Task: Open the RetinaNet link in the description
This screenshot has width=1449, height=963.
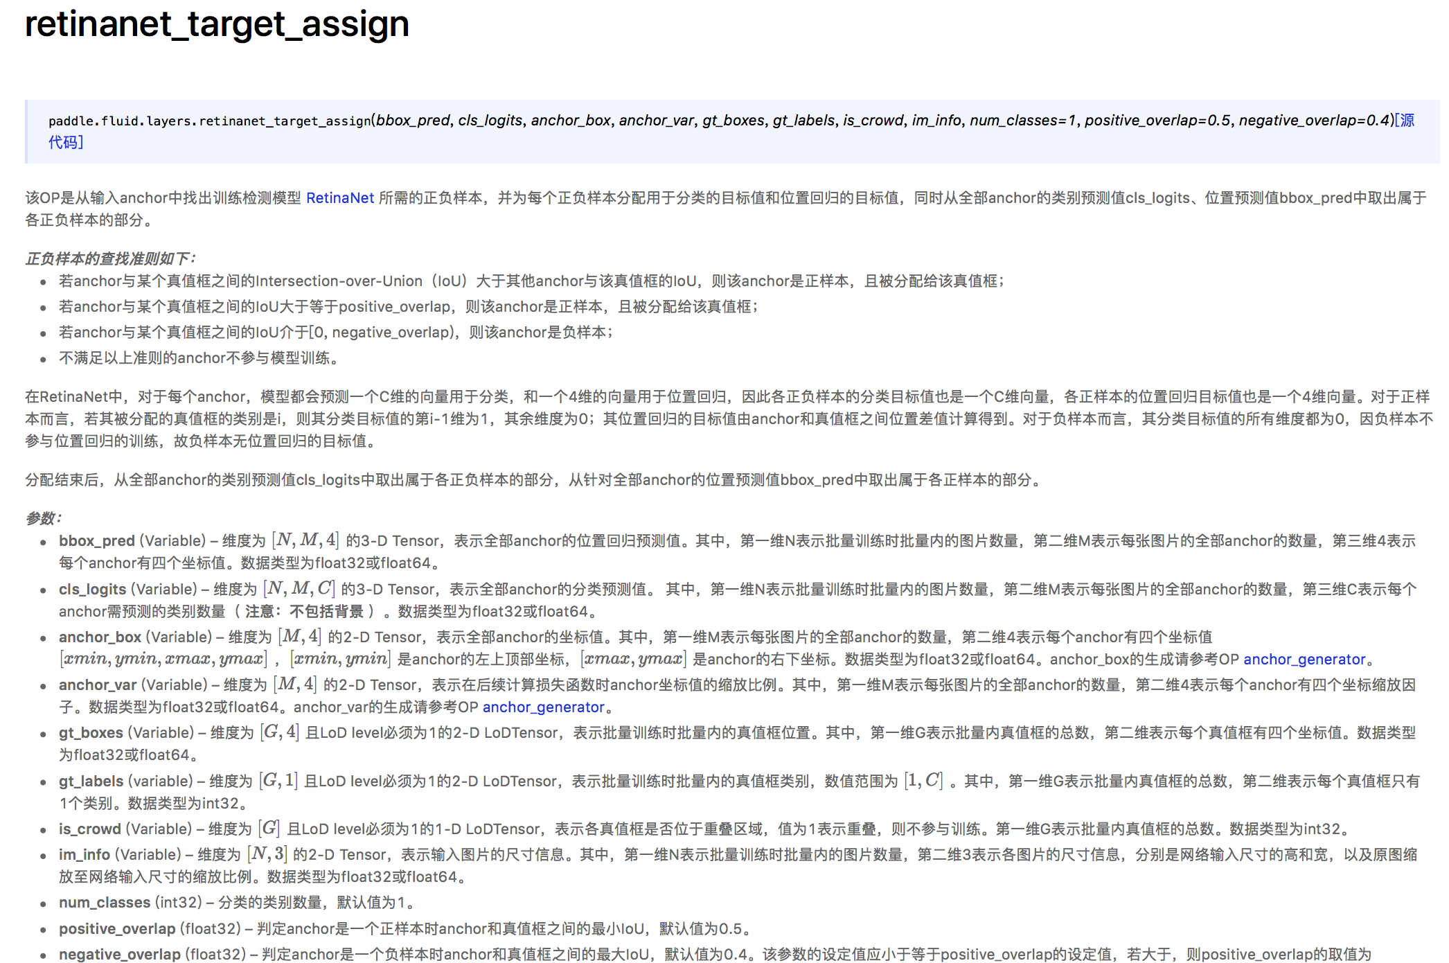Action: [x=339, y=198]
